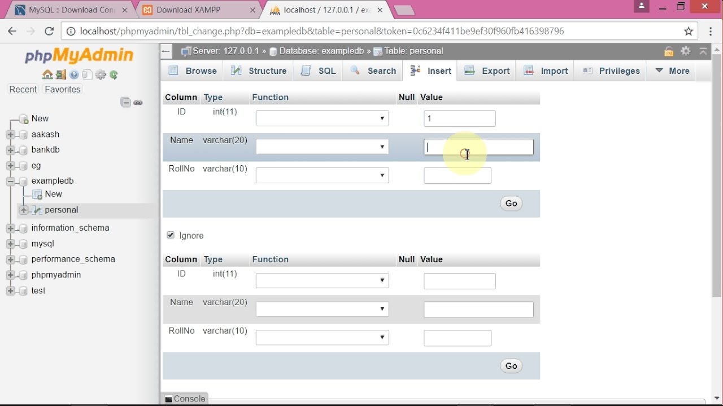Screen dimensions: 723x406
Task: Click the copy-pages documentation icon in sidebar
Action: point(87,74)
